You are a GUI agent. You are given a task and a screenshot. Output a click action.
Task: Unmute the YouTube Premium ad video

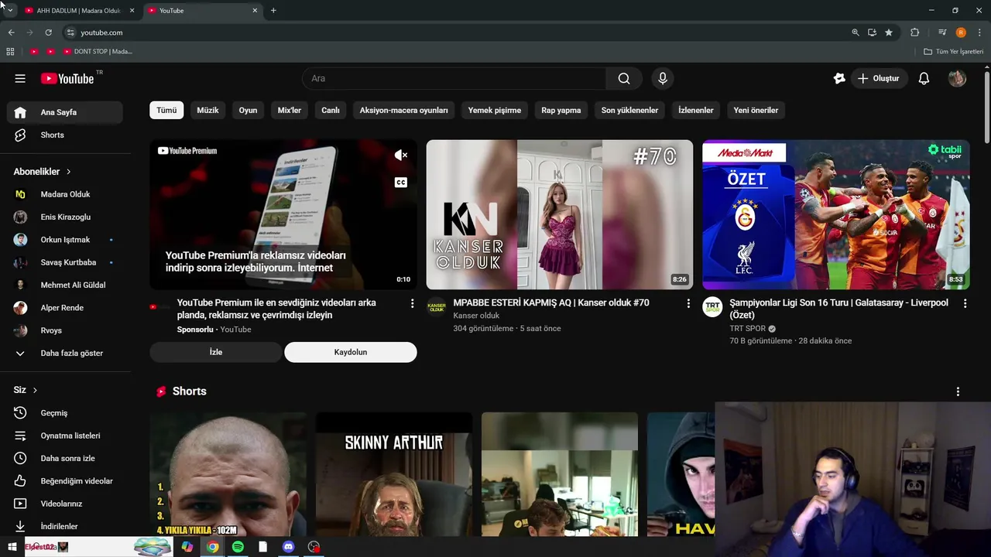(400, 155)
